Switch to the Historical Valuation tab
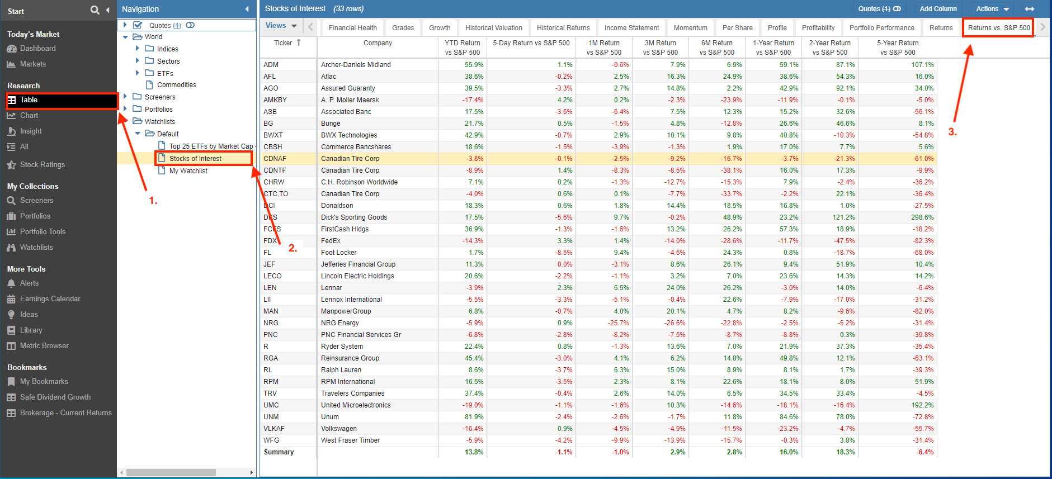The width and height of the screenshot is (1052, 479). point(494,28)
